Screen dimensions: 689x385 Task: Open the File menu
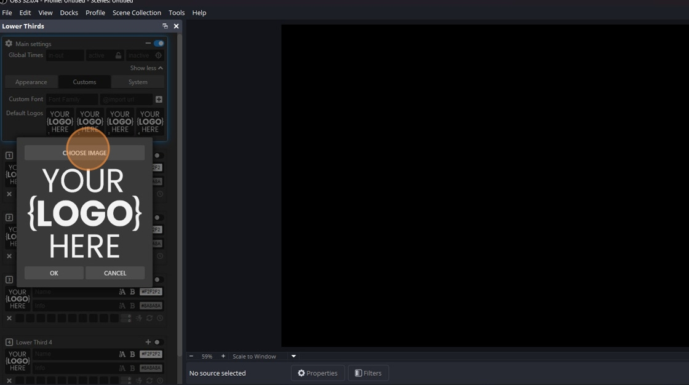[x=7, y=13]
